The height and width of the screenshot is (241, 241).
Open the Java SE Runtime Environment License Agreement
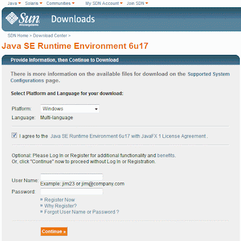click(x=128, y=136)
